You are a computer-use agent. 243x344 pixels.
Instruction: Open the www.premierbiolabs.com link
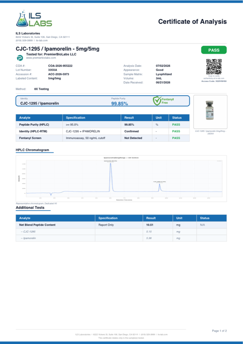click(41, 58)
